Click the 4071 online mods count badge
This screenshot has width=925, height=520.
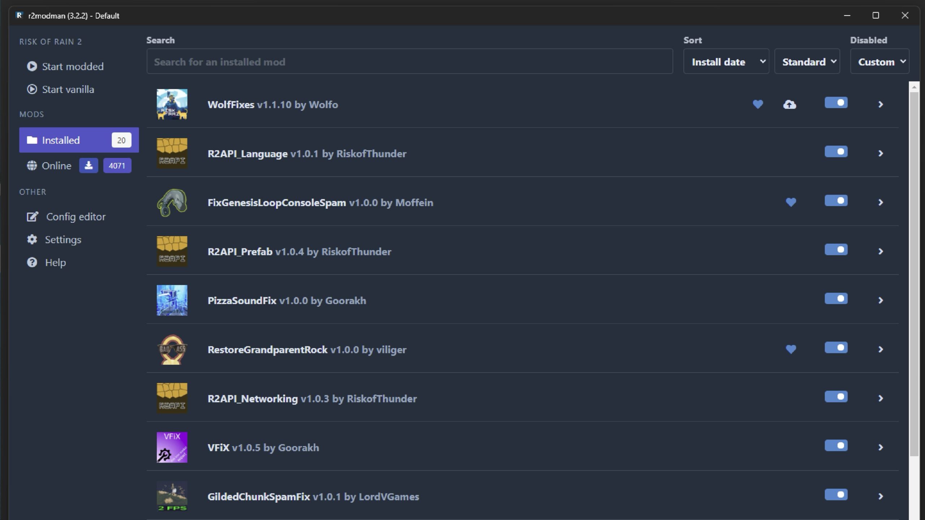point(117,165)
